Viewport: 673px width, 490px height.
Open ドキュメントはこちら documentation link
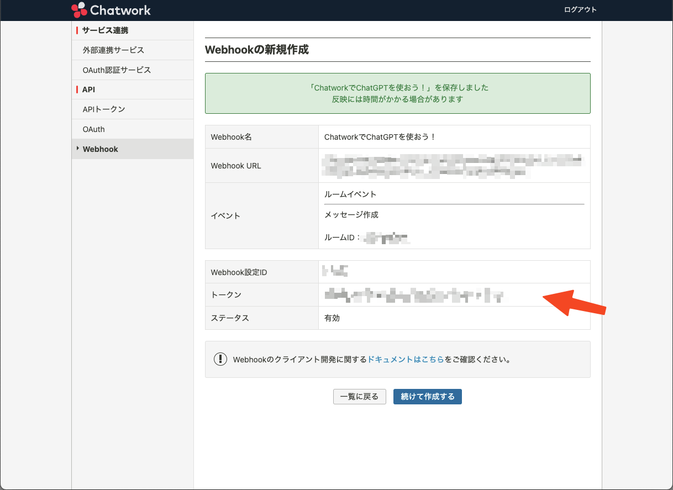tap(406, 359)
